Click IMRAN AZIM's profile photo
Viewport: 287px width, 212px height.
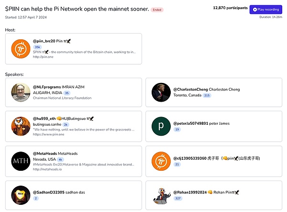point(21,93)
